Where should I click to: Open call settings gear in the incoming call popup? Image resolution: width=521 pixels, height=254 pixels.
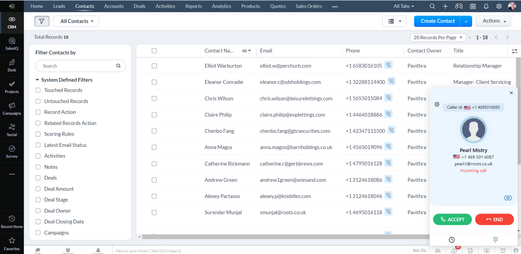coord(437,104)
